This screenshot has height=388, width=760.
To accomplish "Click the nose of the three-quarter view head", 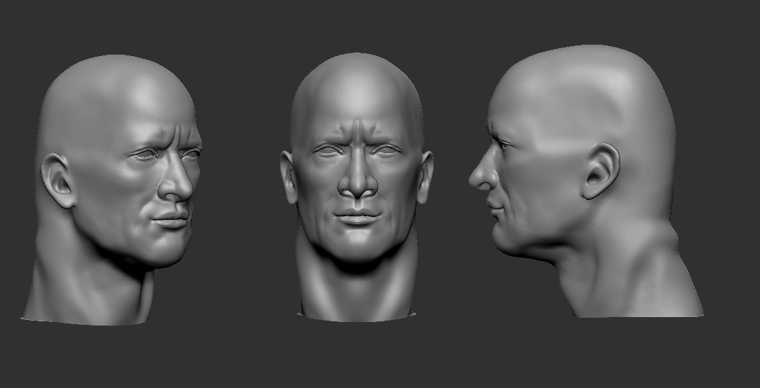I will coord(179,184).
